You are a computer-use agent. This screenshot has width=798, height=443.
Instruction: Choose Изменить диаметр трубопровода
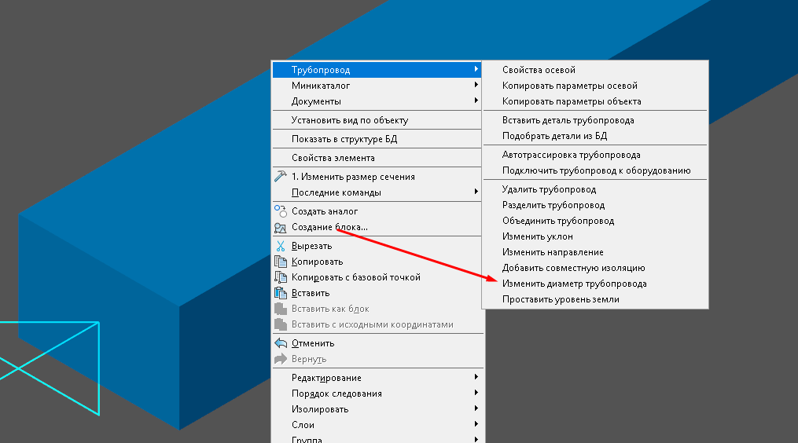coord(574,284)
